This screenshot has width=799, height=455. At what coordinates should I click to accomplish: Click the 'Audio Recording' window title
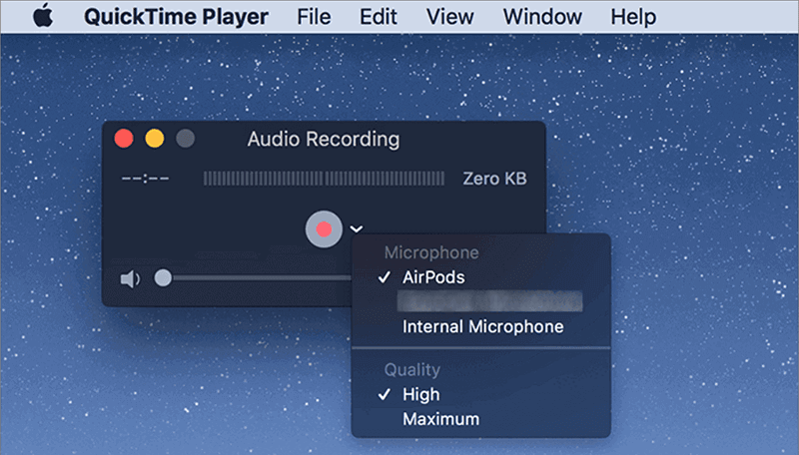click(x=324, y=139)
